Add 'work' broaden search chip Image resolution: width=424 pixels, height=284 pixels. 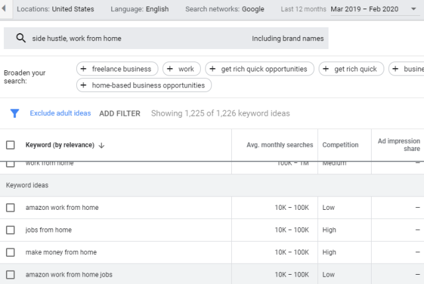[x=181, y=69]
